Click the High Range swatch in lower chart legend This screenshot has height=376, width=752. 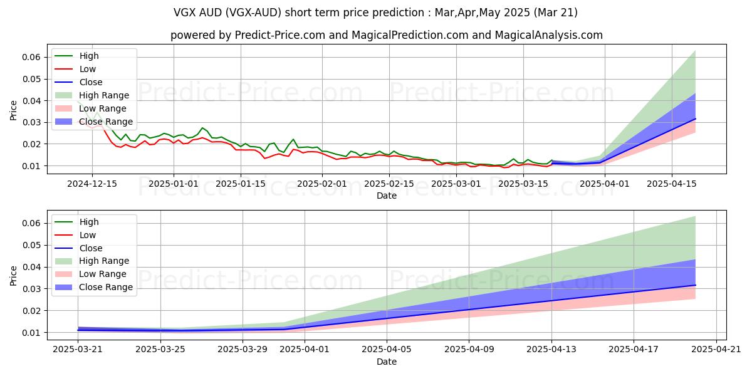pos(65,261)
